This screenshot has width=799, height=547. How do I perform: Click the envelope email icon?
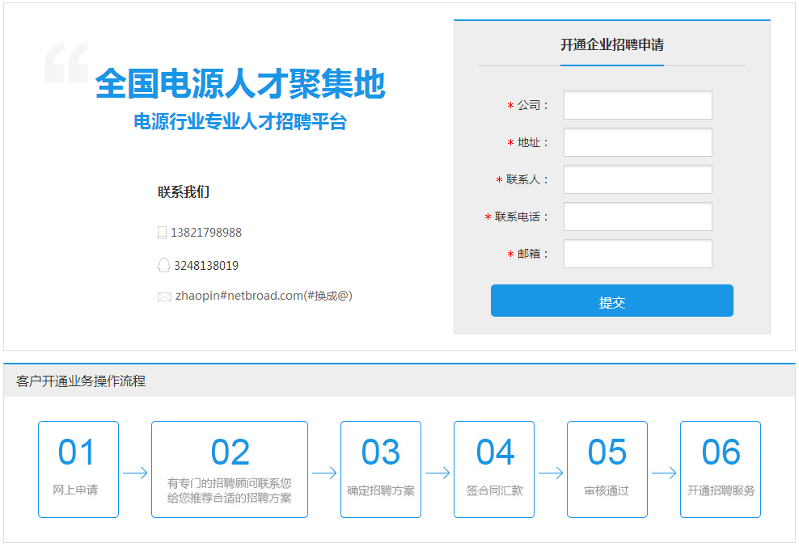(164, 297)
